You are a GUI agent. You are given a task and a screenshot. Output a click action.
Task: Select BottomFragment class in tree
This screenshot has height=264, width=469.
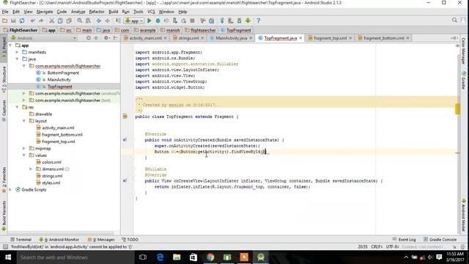point(63,73)
